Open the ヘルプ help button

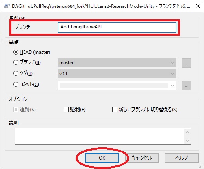pos(182,158)
